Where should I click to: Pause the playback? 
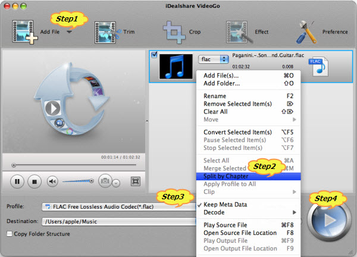(17, 181)
